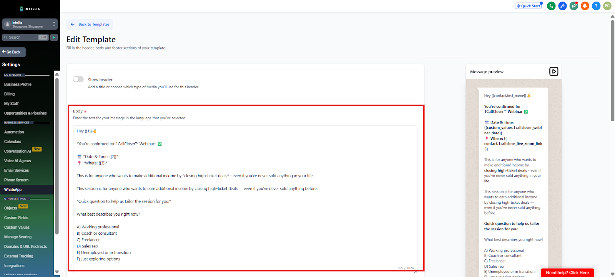Click the green phone dialer icon
Viewport: 615px width, 277px height.
click(x=551, y=6)
